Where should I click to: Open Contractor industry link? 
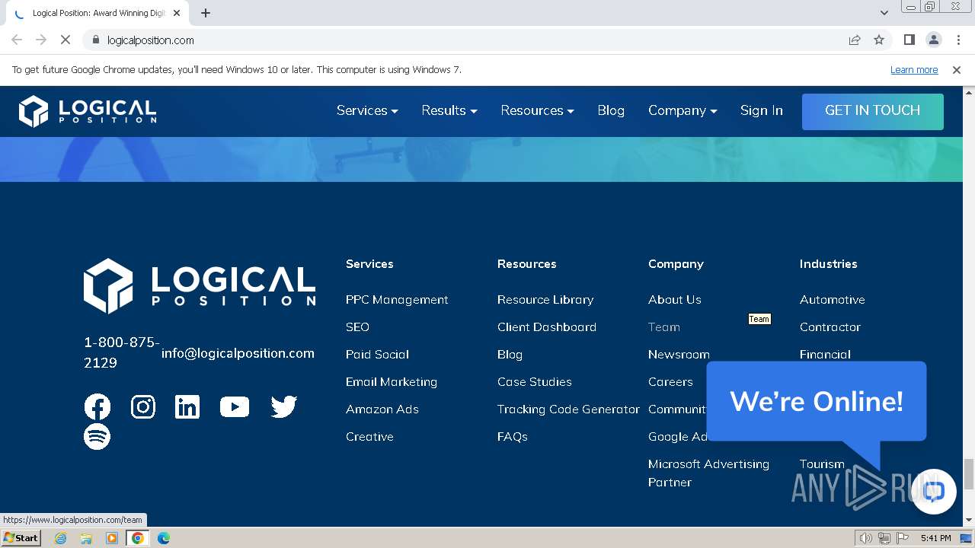coord(830,327)
